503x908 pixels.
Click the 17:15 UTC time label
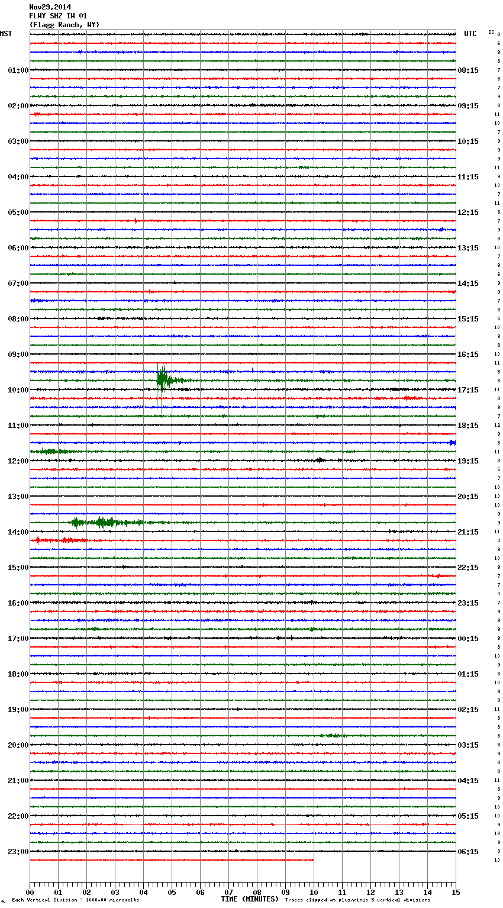coord(468,390)
